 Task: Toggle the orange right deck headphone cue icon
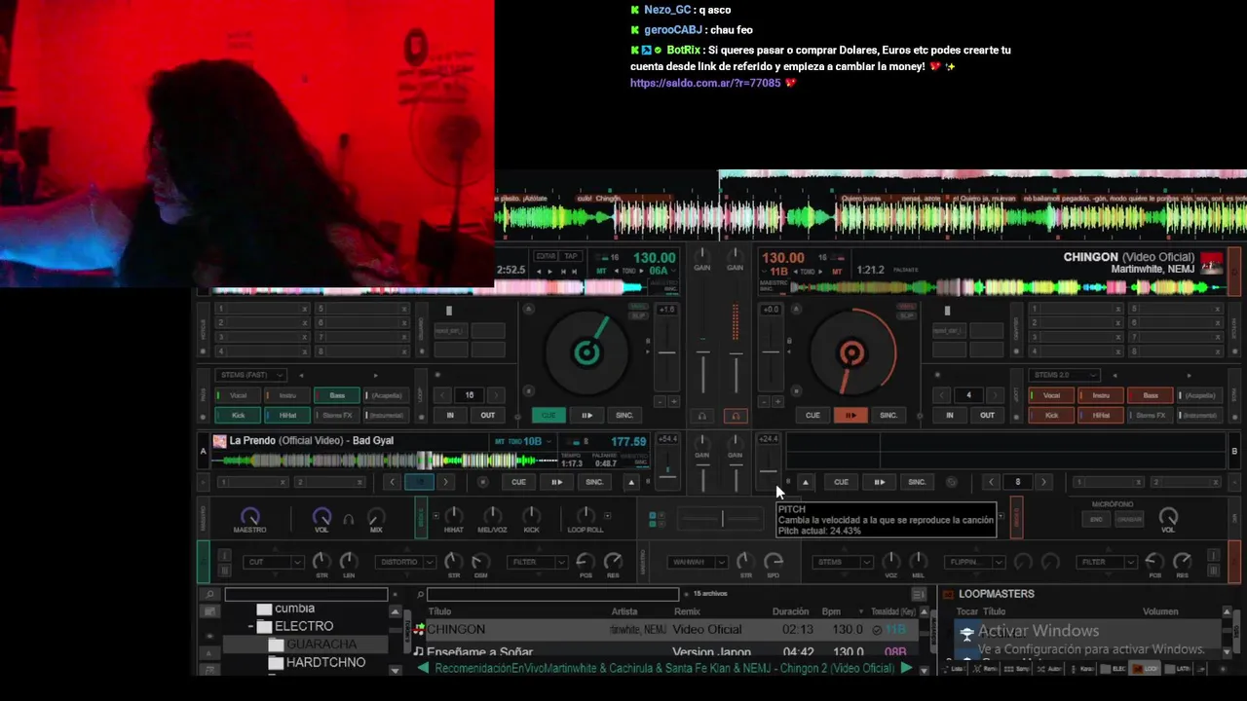click(x=736, y=416)
